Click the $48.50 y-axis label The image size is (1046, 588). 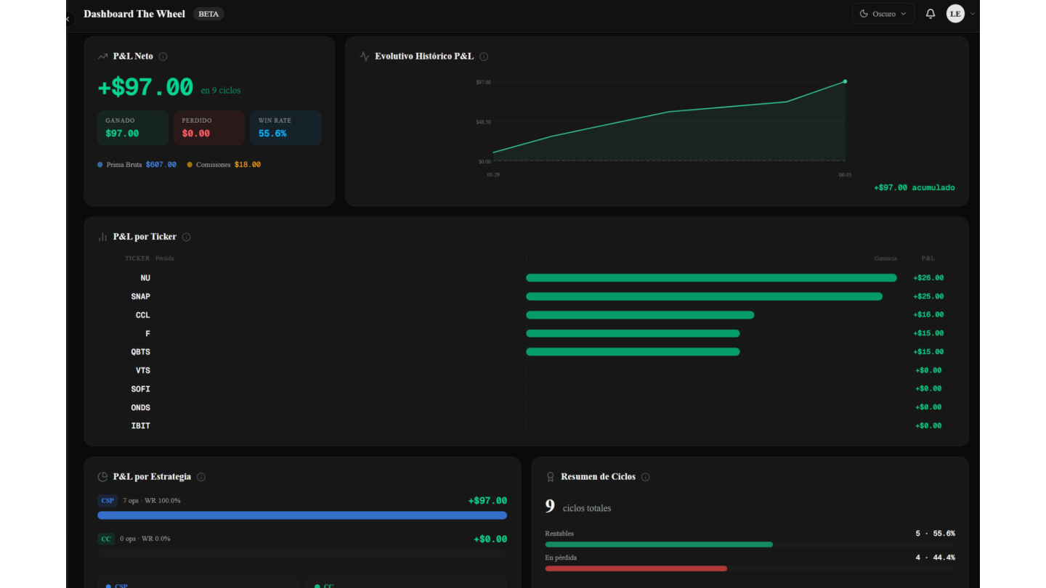pos(484,122)
